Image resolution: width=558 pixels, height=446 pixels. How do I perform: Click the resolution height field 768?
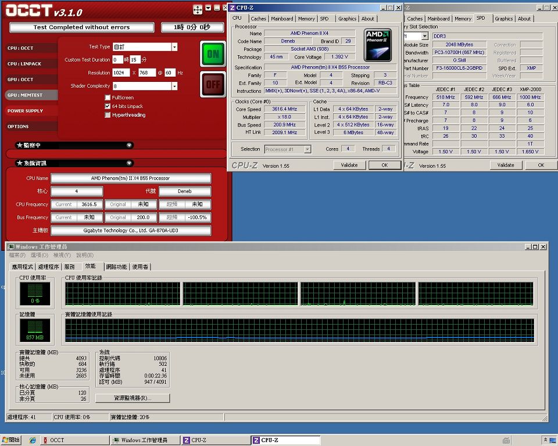tap(147, 73)
